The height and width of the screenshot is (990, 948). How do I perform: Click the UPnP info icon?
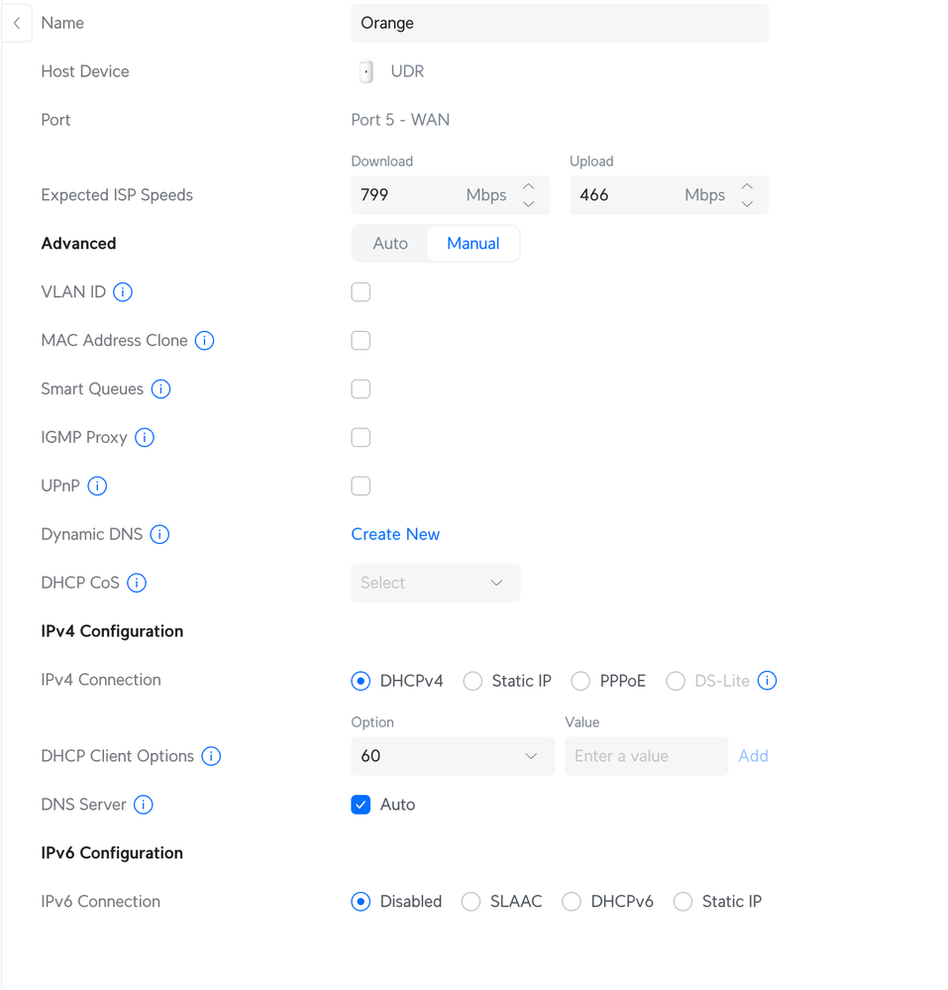[97, 487]
